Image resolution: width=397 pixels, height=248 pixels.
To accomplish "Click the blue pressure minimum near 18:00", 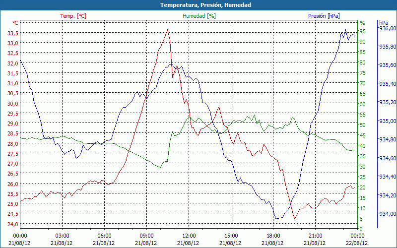I will [276, 219].
